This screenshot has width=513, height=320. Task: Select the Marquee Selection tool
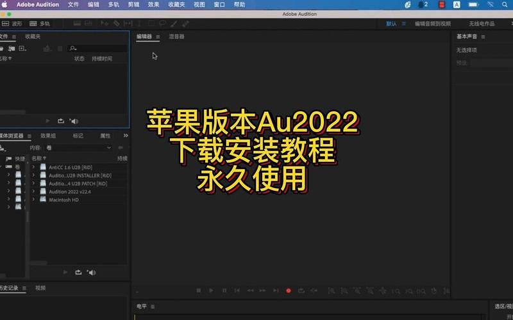click(x=151, y=24)
